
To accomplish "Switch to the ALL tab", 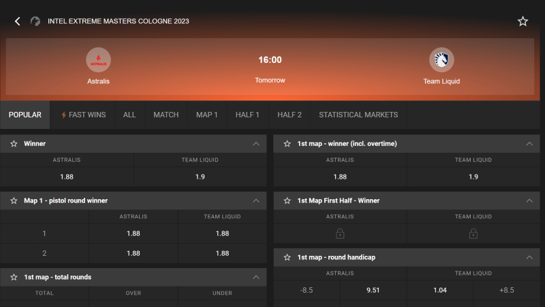I will 129,115.
